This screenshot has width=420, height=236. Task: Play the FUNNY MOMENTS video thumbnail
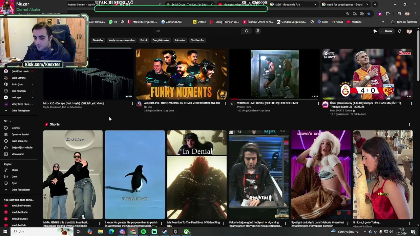(x=181, y=74)
